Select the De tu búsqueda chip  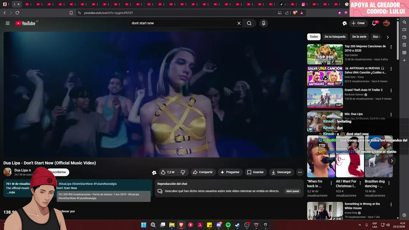point(335,37)
